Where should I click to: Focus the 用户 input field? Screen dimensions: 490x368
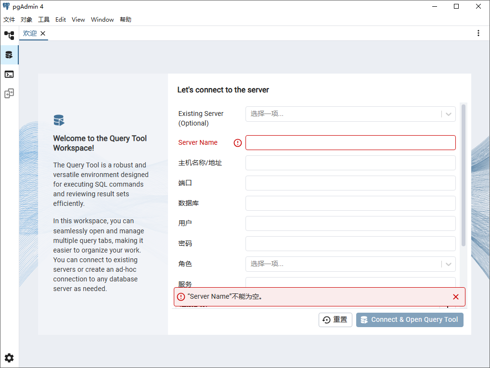[x=350, y=223]
